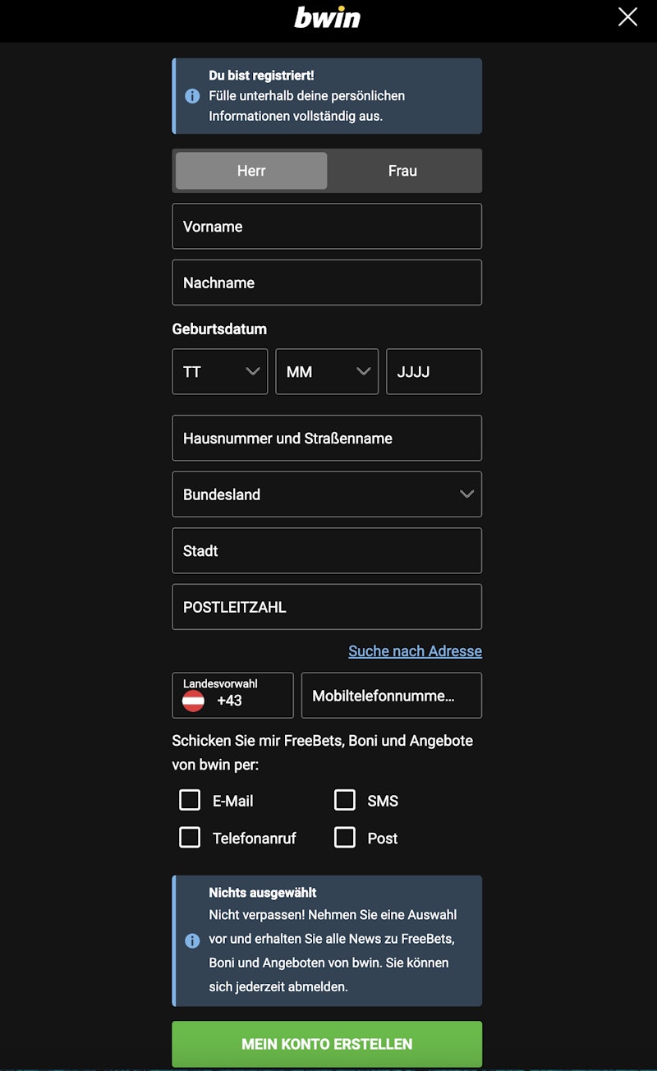Select the JJJJ birth year field
This screenshot has height=1071, width=657.
click(x=434, y=372)
